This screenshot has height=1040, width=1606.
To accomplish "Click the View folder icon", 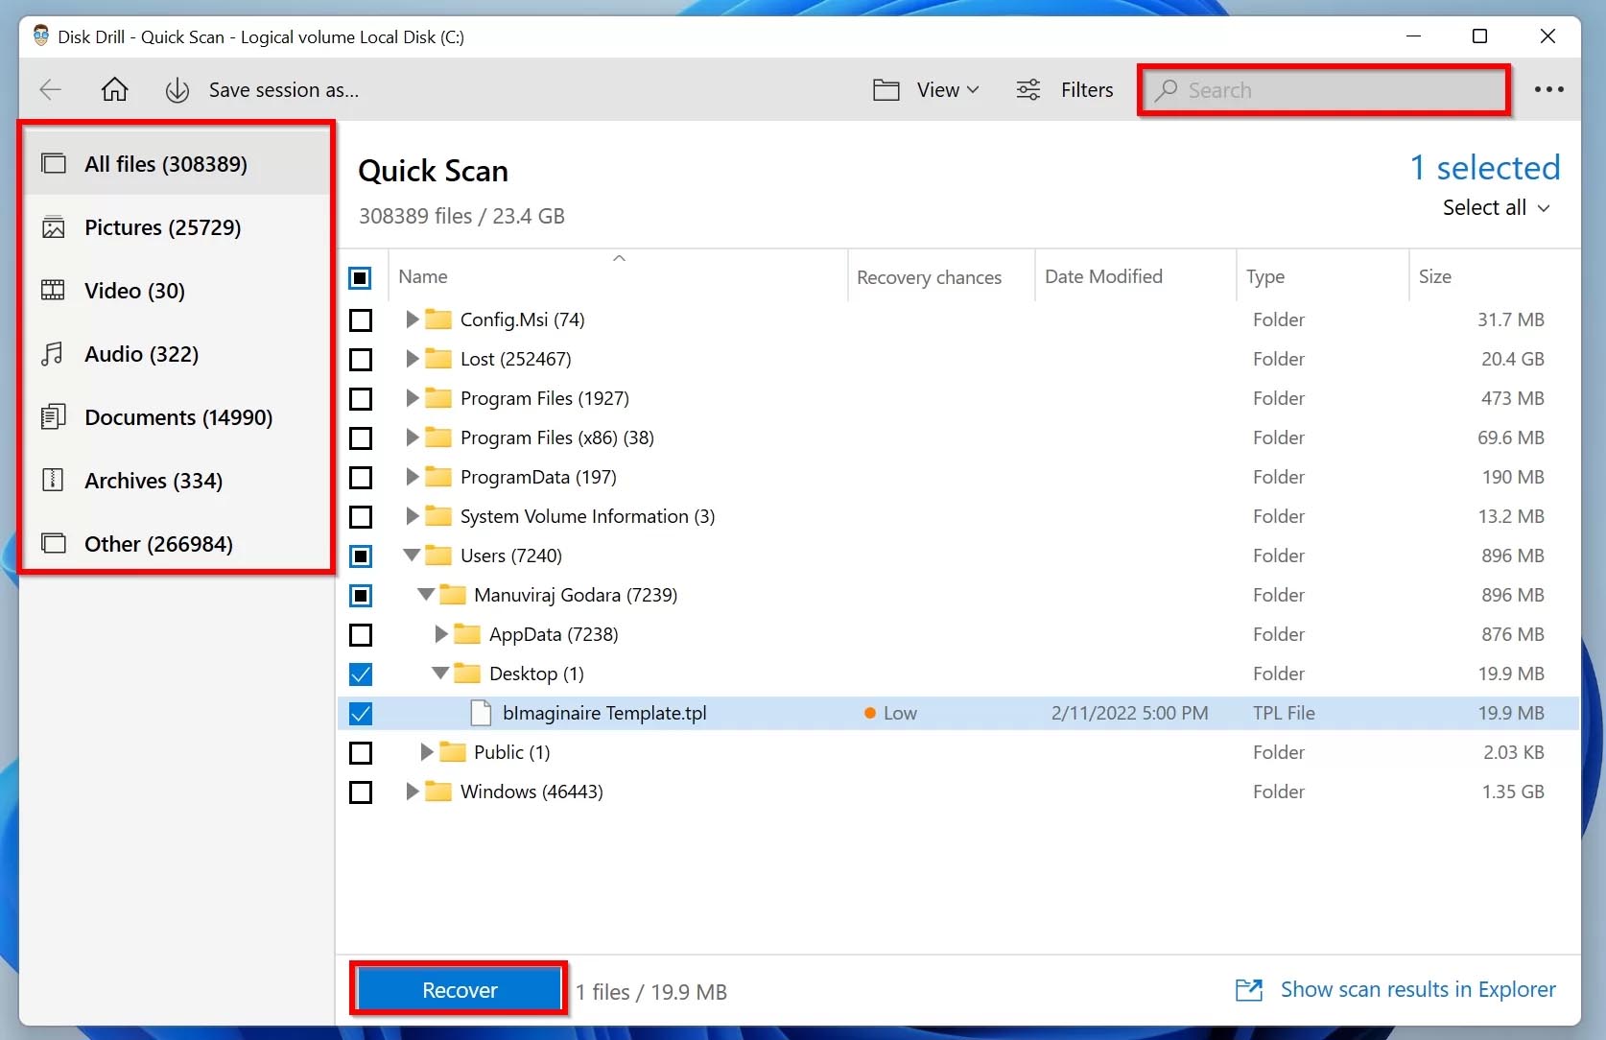I will (x=886, y=90).
